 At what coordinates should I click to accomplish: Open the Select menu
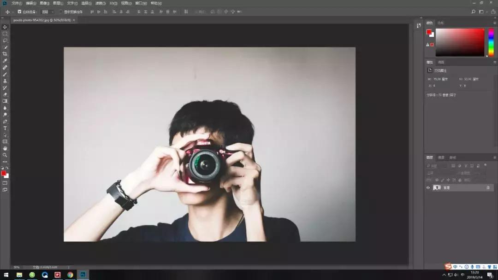point(86,3)
